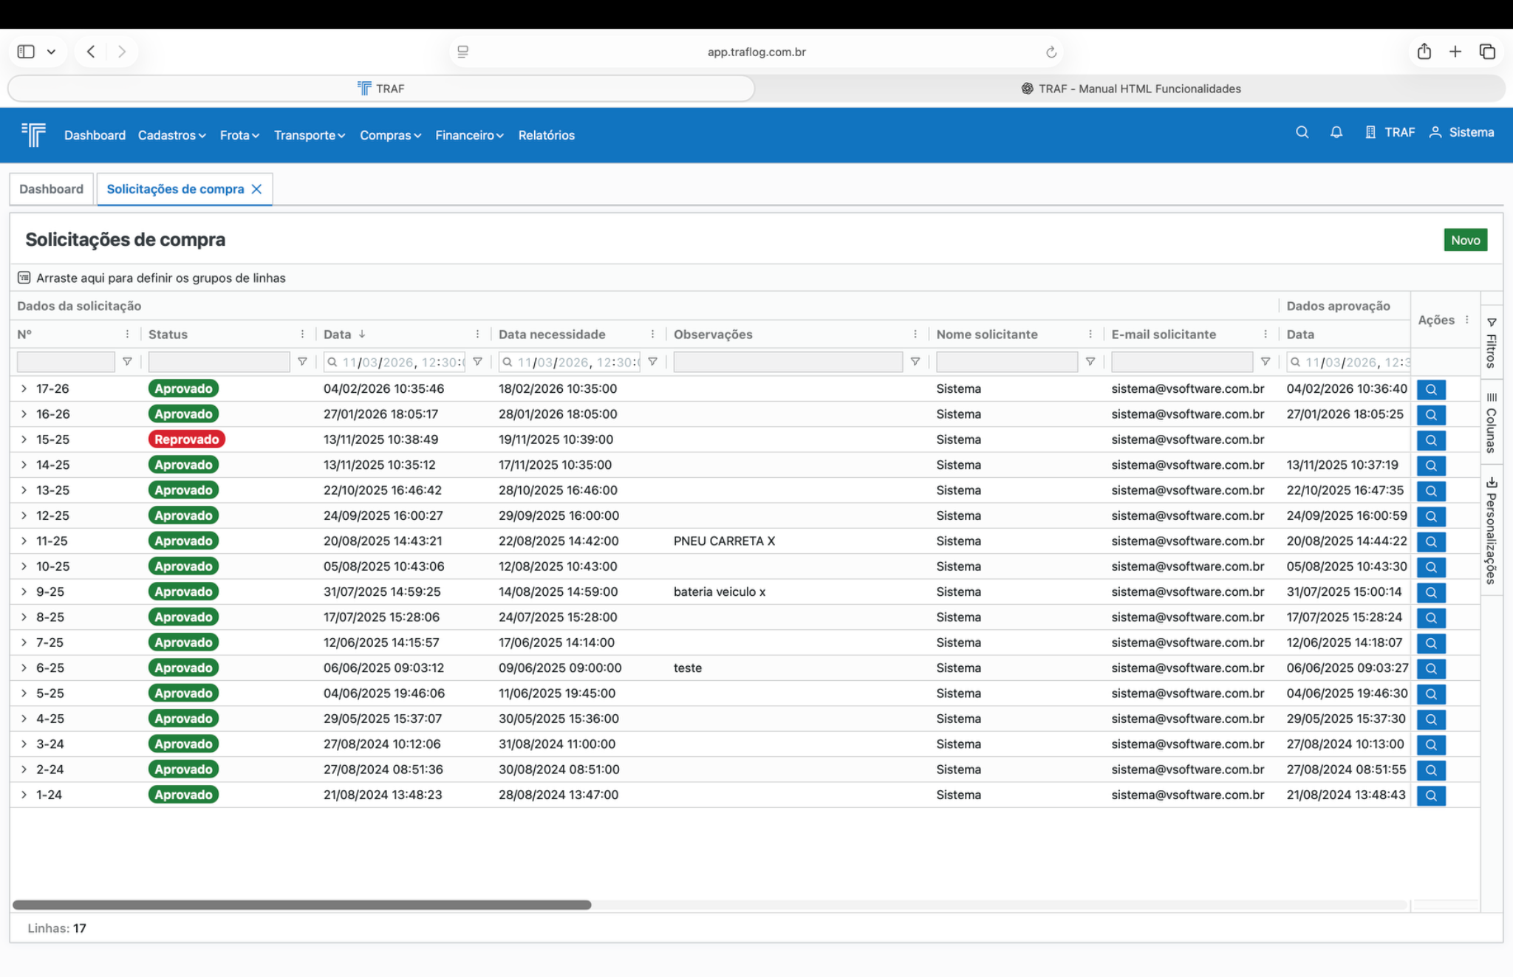Click the Safari share icon
The image size is (1513, 977).
pyautogui.click(x=1424, y=52)
